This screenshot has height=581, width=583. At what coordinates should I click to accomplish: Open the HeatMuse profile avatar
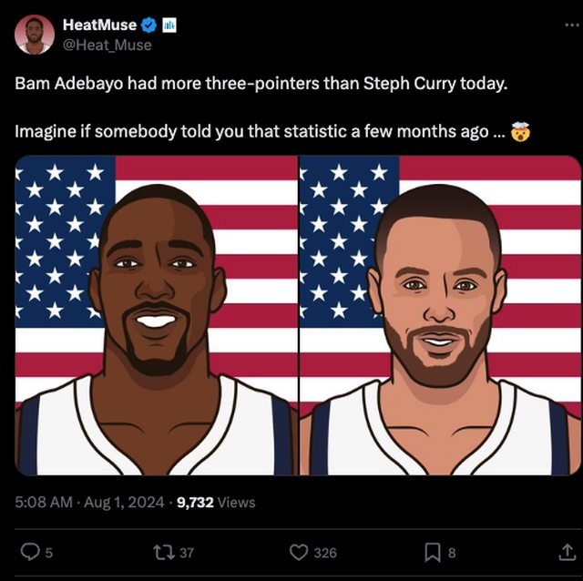click(x=35, y=35)
